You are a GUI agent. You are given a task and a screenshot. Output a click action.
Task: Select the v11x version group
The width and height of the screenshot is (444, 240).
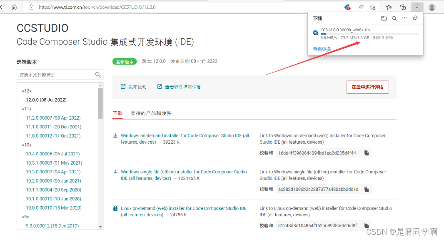[x=27, y=109]
